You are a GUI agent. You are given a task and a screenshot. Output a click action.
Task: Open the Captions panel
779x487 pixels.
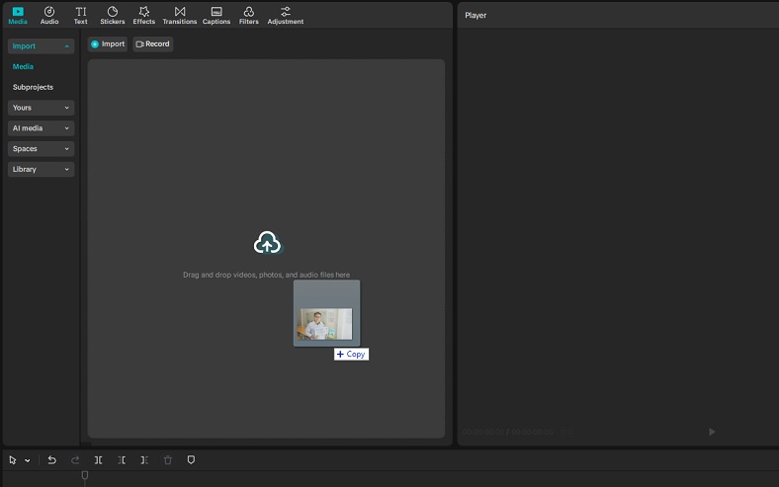[216, 15]
